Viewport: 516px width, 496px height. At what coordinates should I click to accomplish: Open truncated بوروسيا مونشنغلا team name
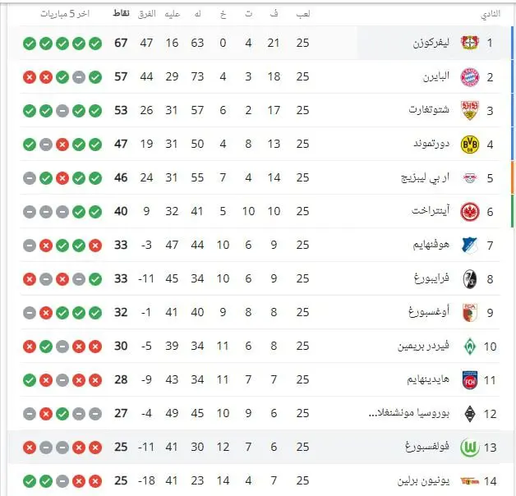pyautogui.click(x=409, y=413)
